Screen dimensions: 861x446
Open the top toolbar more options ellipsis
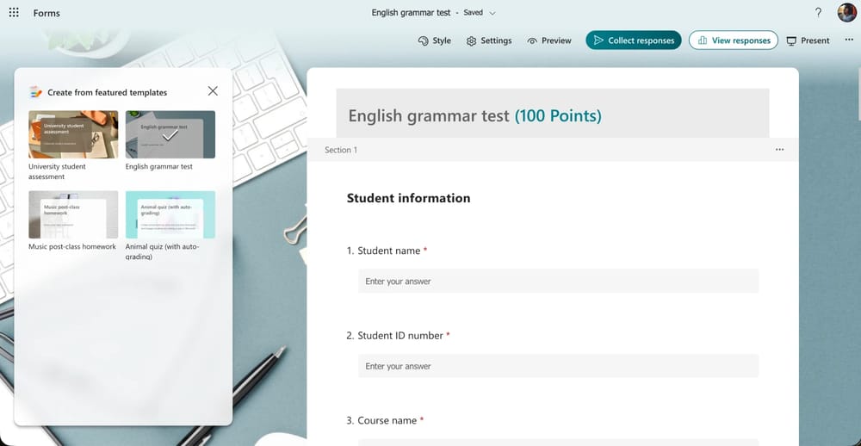coord(849,40)
